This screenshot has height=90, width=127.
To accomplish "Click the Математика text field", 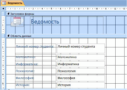I will (x=81, y=57).
